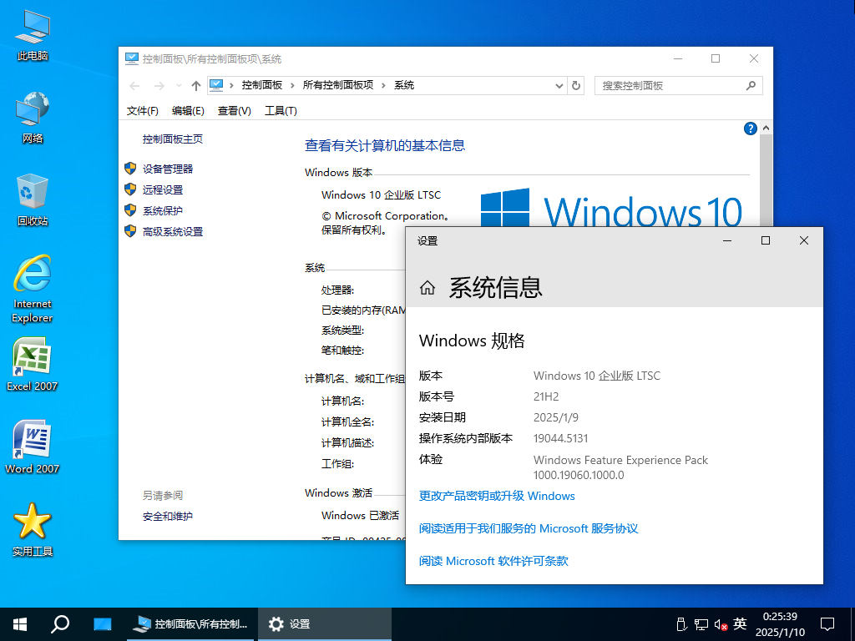Open 设备管理器 link

point(168,169)
